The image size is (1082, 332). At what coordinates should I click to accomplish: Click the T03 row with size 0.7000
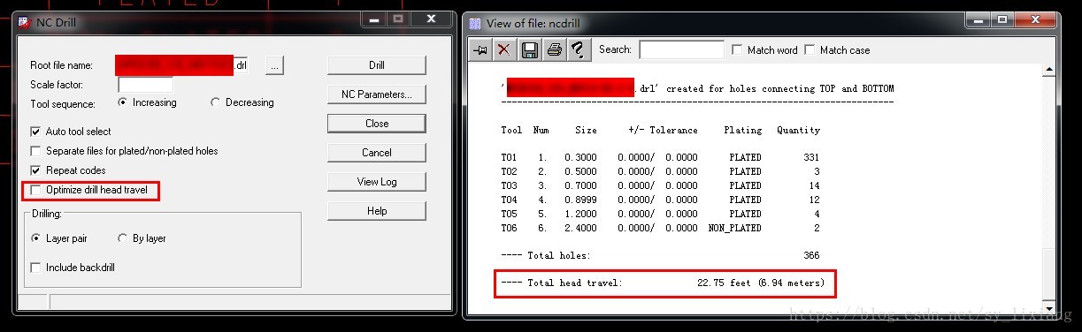click(661, 185)
